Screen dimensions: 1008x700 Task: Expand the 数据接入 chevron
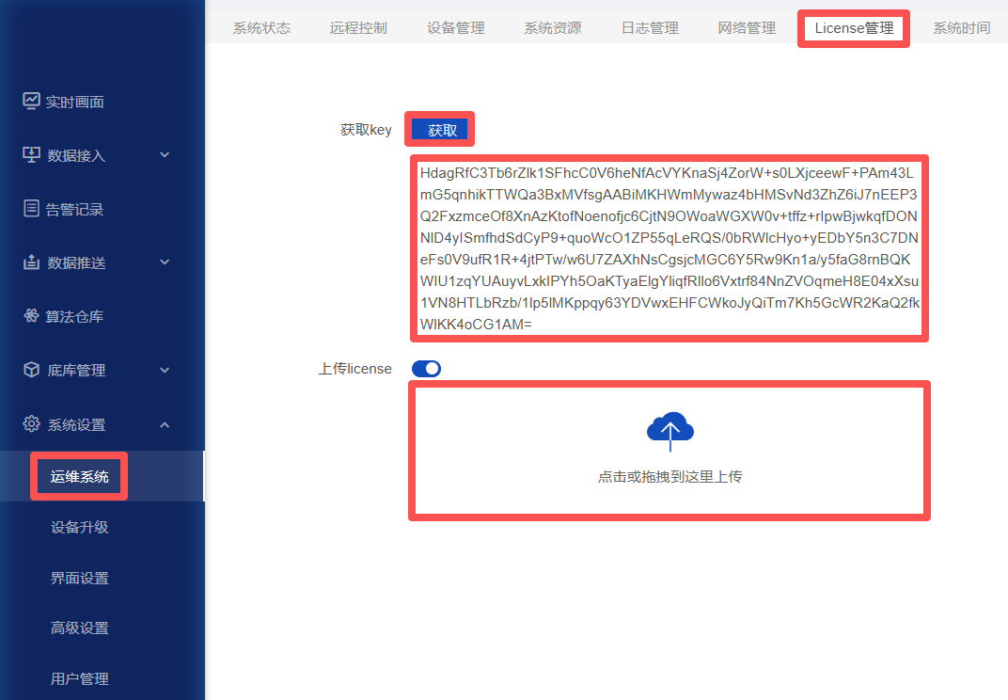(165, 155)
